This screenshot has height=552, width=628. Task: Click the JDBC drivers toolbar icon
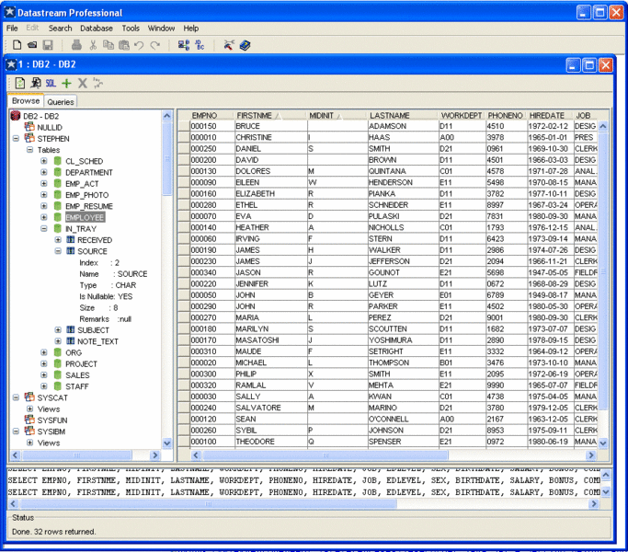tap(200, 45)
